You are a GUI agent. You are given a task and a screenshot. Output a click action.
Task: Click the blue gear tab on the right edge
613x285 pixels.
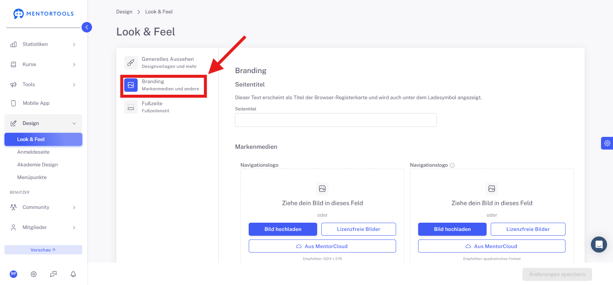[607, 143]
